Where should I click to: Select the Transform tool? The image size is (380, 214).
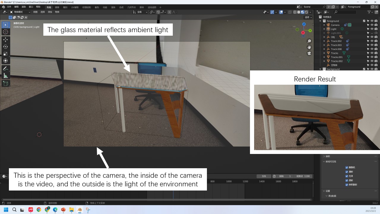(x=6, y=61)
